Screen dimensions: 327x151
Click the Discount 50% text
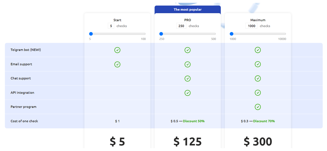click(194, 121)
